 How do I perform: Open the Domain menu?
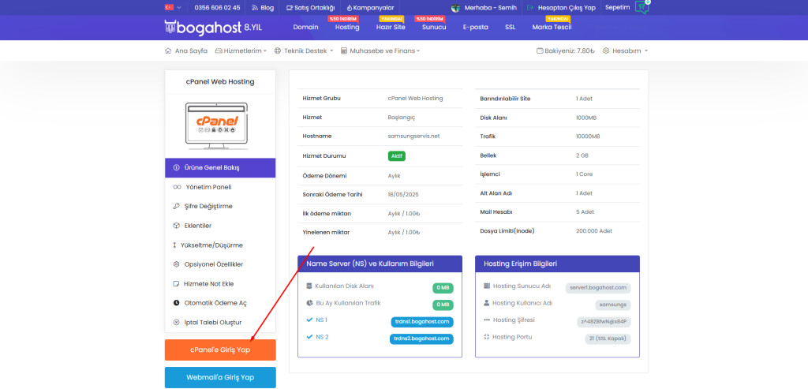tap(305, 27)
